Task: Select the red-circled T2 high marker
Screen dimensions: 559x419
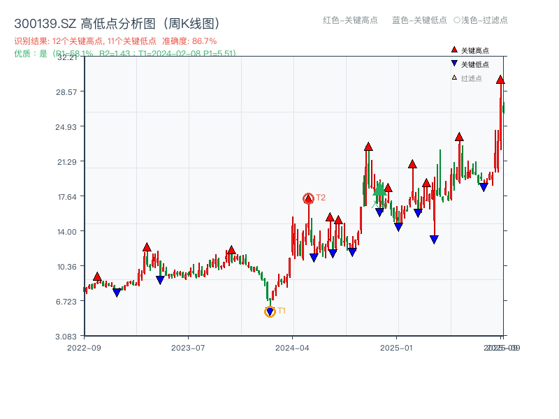Action: pos(308,198)
